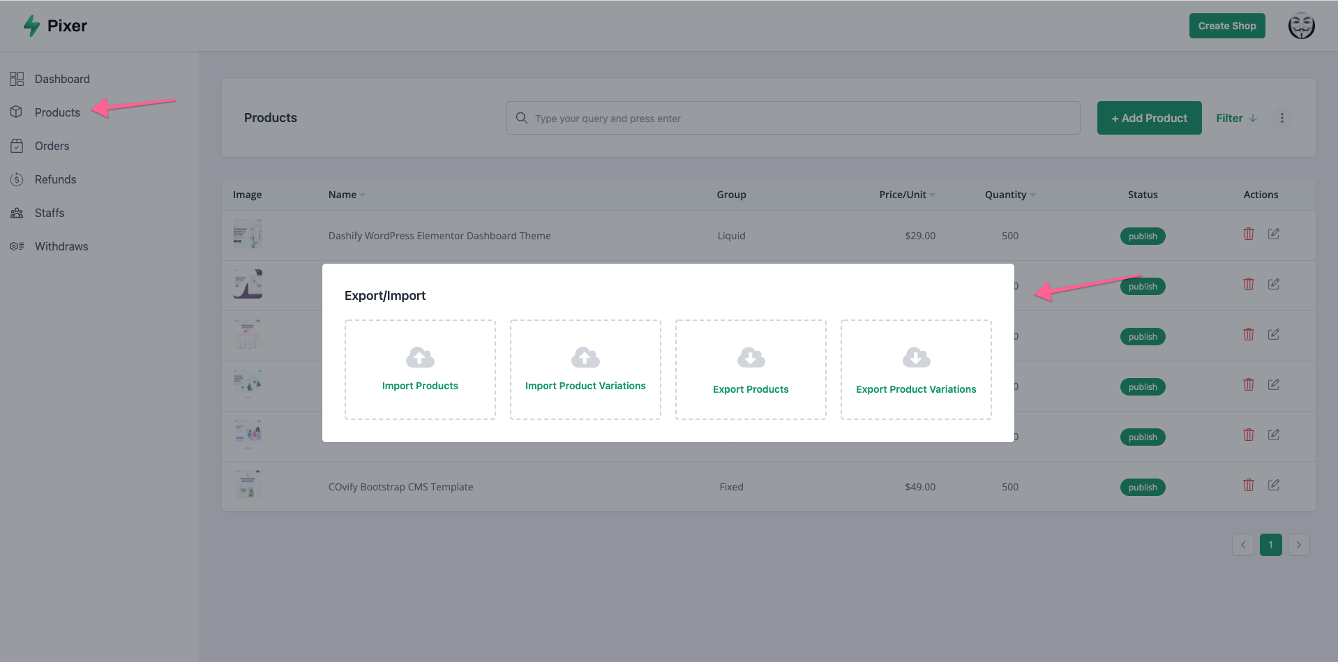Click the search magnifier icon

point(521,118)
